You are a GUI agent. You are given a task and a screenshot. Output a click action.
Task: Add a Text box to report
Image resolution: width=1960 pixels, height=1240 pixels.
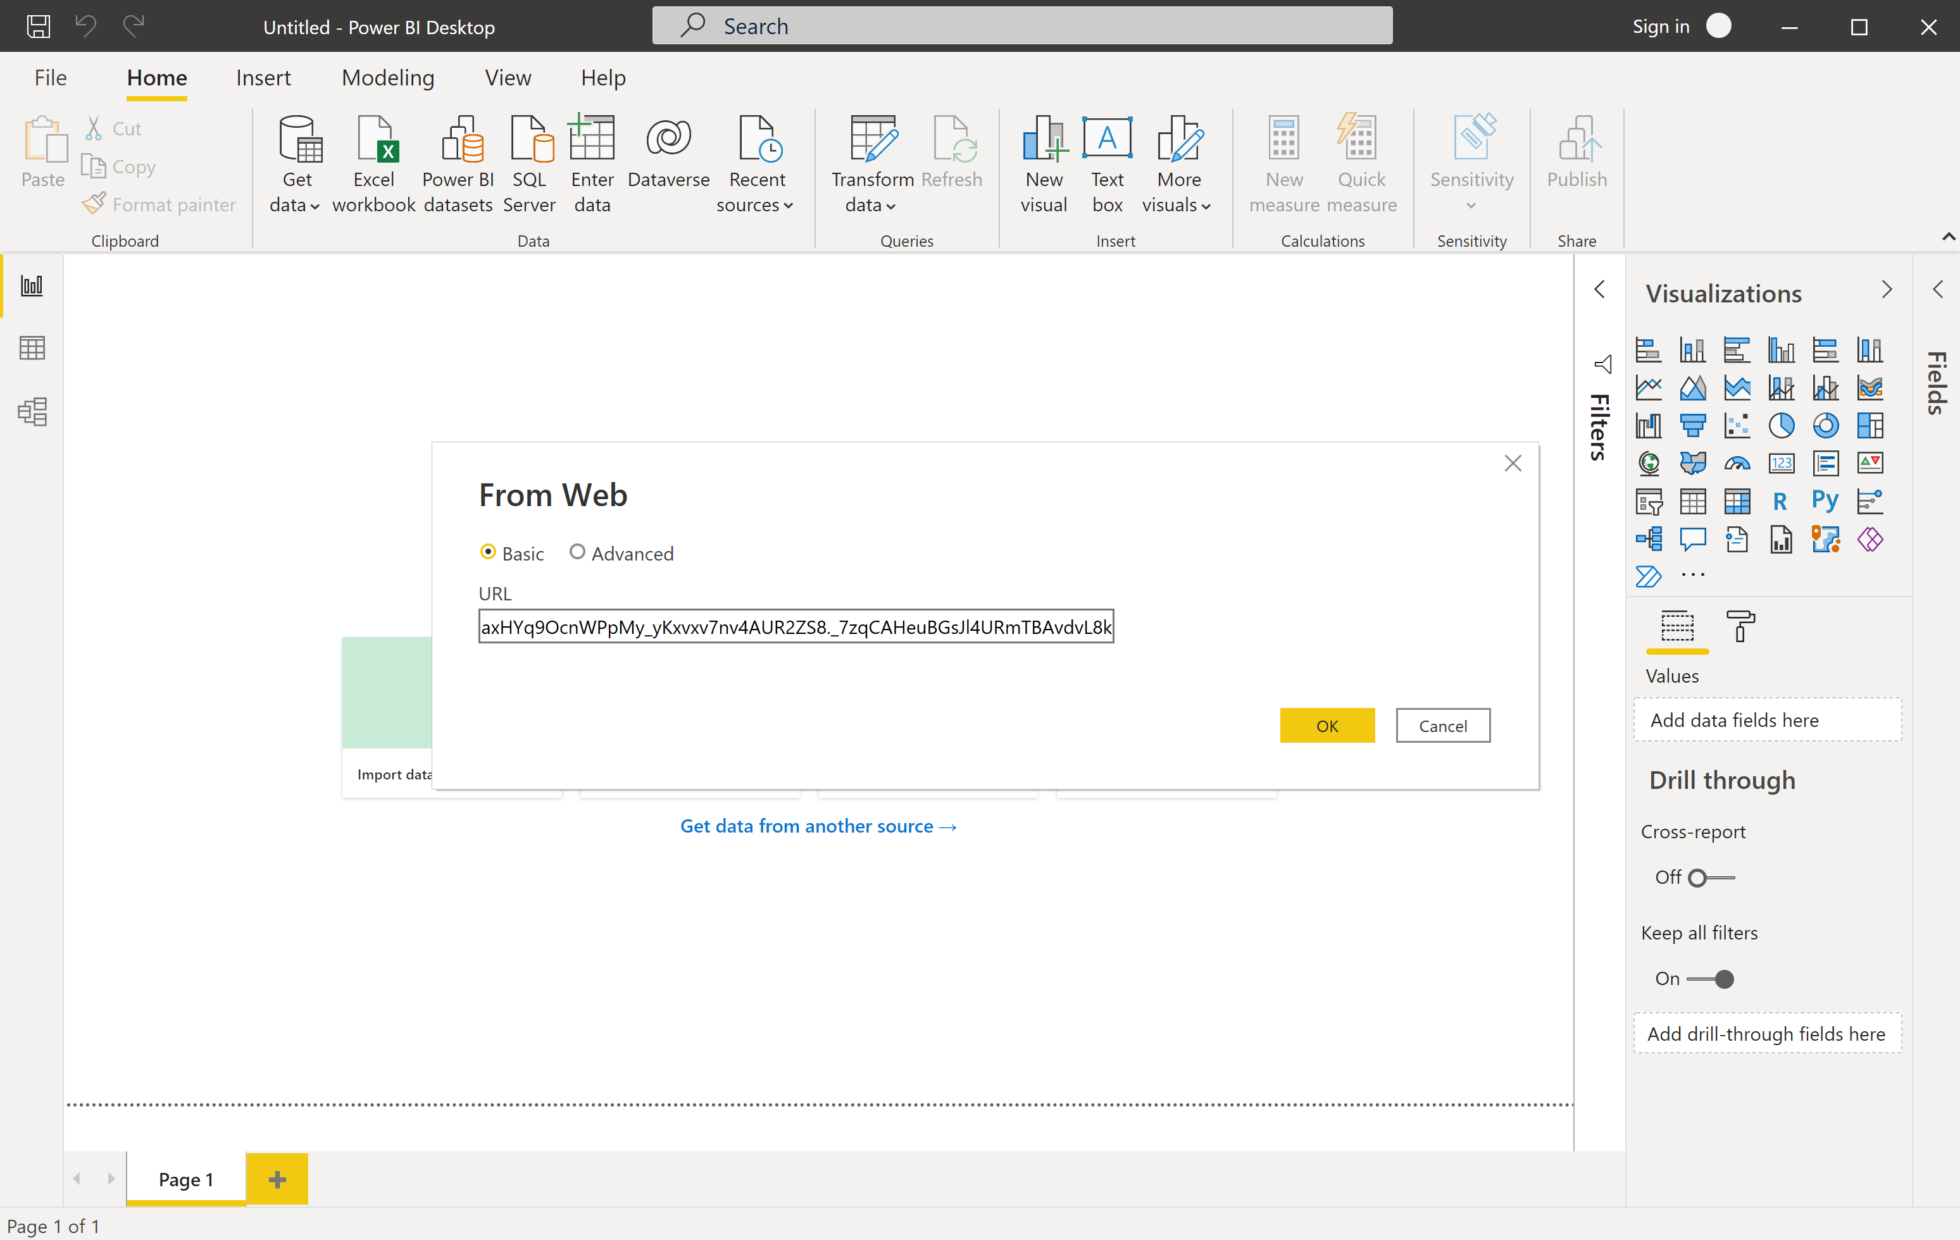(x=1107, y=164)
